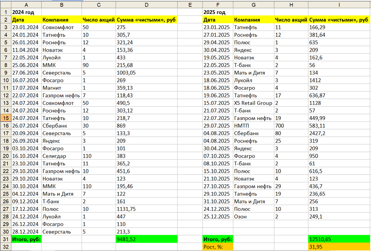
Task: Click the 'Селигдар' company cell
Action: pos(61,156)
